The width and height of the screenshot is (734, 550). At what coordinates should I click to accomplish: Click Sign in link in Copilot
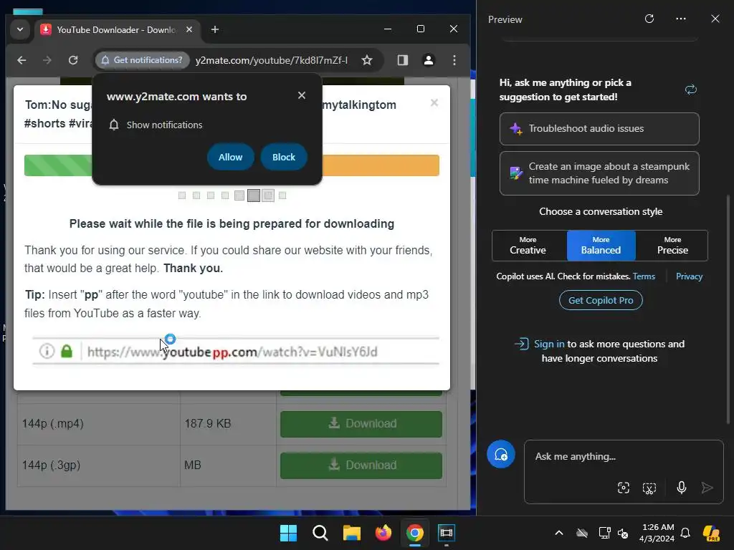[x=549, y=344]
